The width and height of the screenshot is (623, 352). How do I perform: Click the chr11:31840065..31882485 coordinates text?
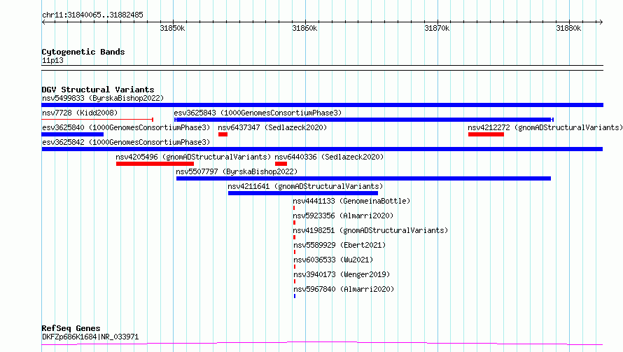tap(92, 15)
